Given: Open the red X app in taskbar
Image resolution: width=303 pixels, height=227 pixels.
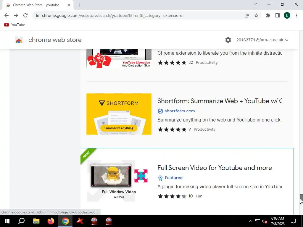Looking at the screenshot, I should click(80, 221).
